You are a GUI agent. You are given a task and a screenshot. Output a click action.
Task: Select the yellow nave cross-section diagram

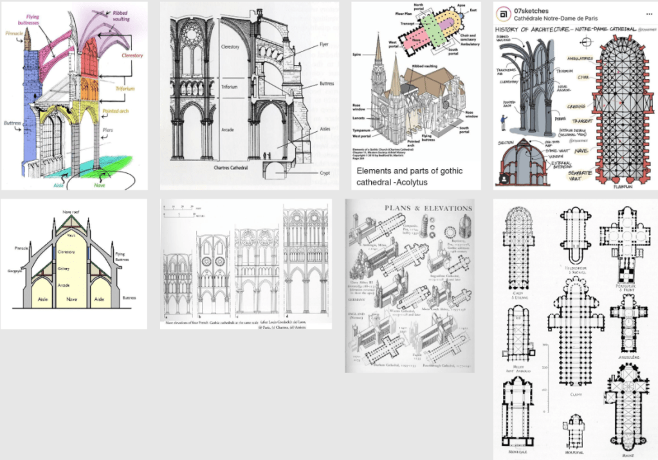[74, 264]
